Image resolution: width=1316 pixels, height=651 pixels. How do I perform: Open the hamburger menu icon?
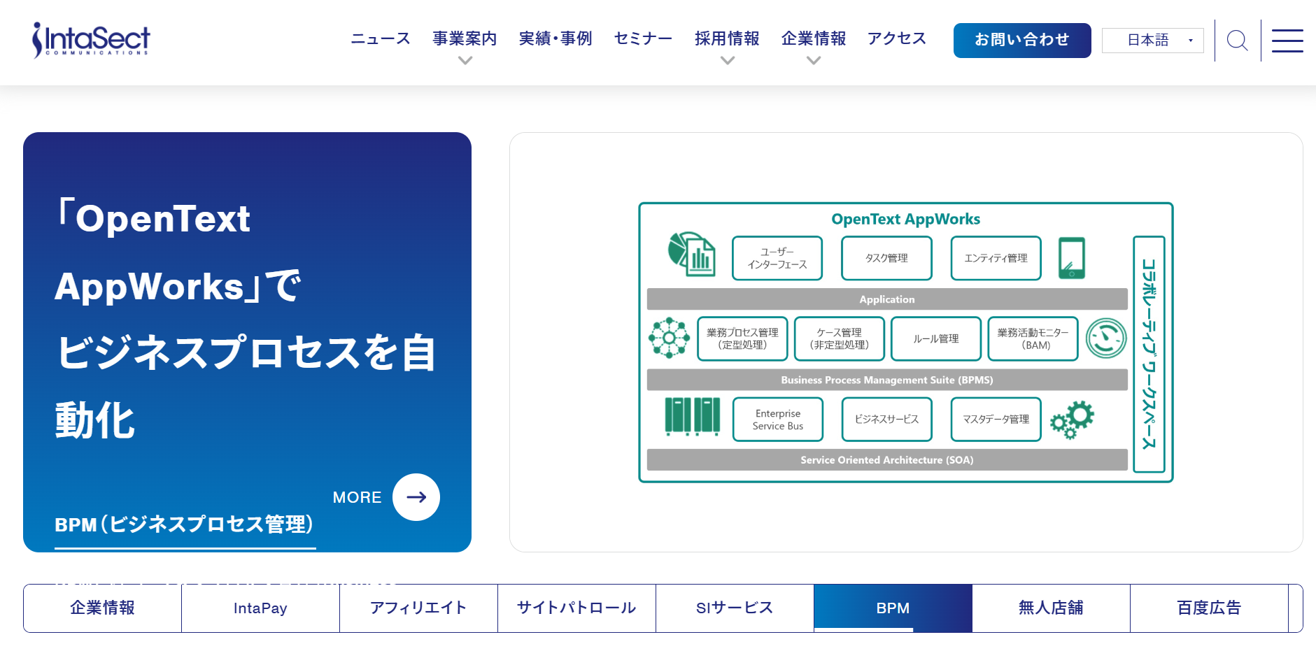tap(1287, 41)
